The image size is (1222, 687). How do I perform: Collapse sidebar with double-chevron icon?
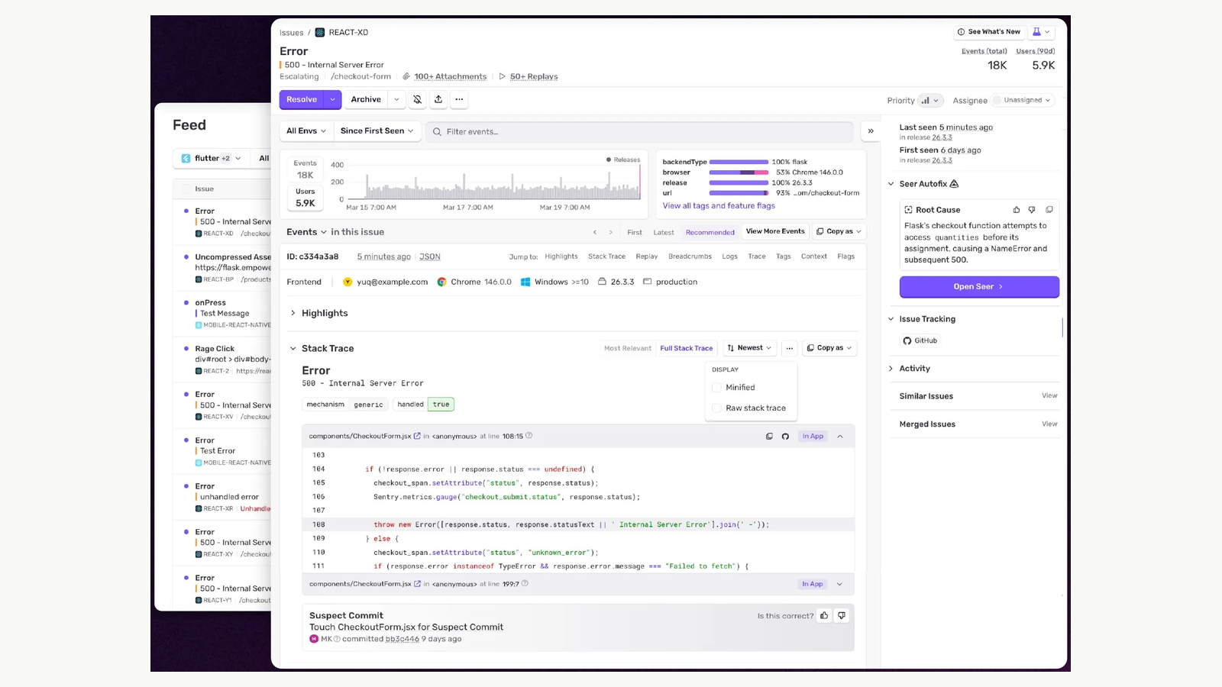tap(871, 131)
